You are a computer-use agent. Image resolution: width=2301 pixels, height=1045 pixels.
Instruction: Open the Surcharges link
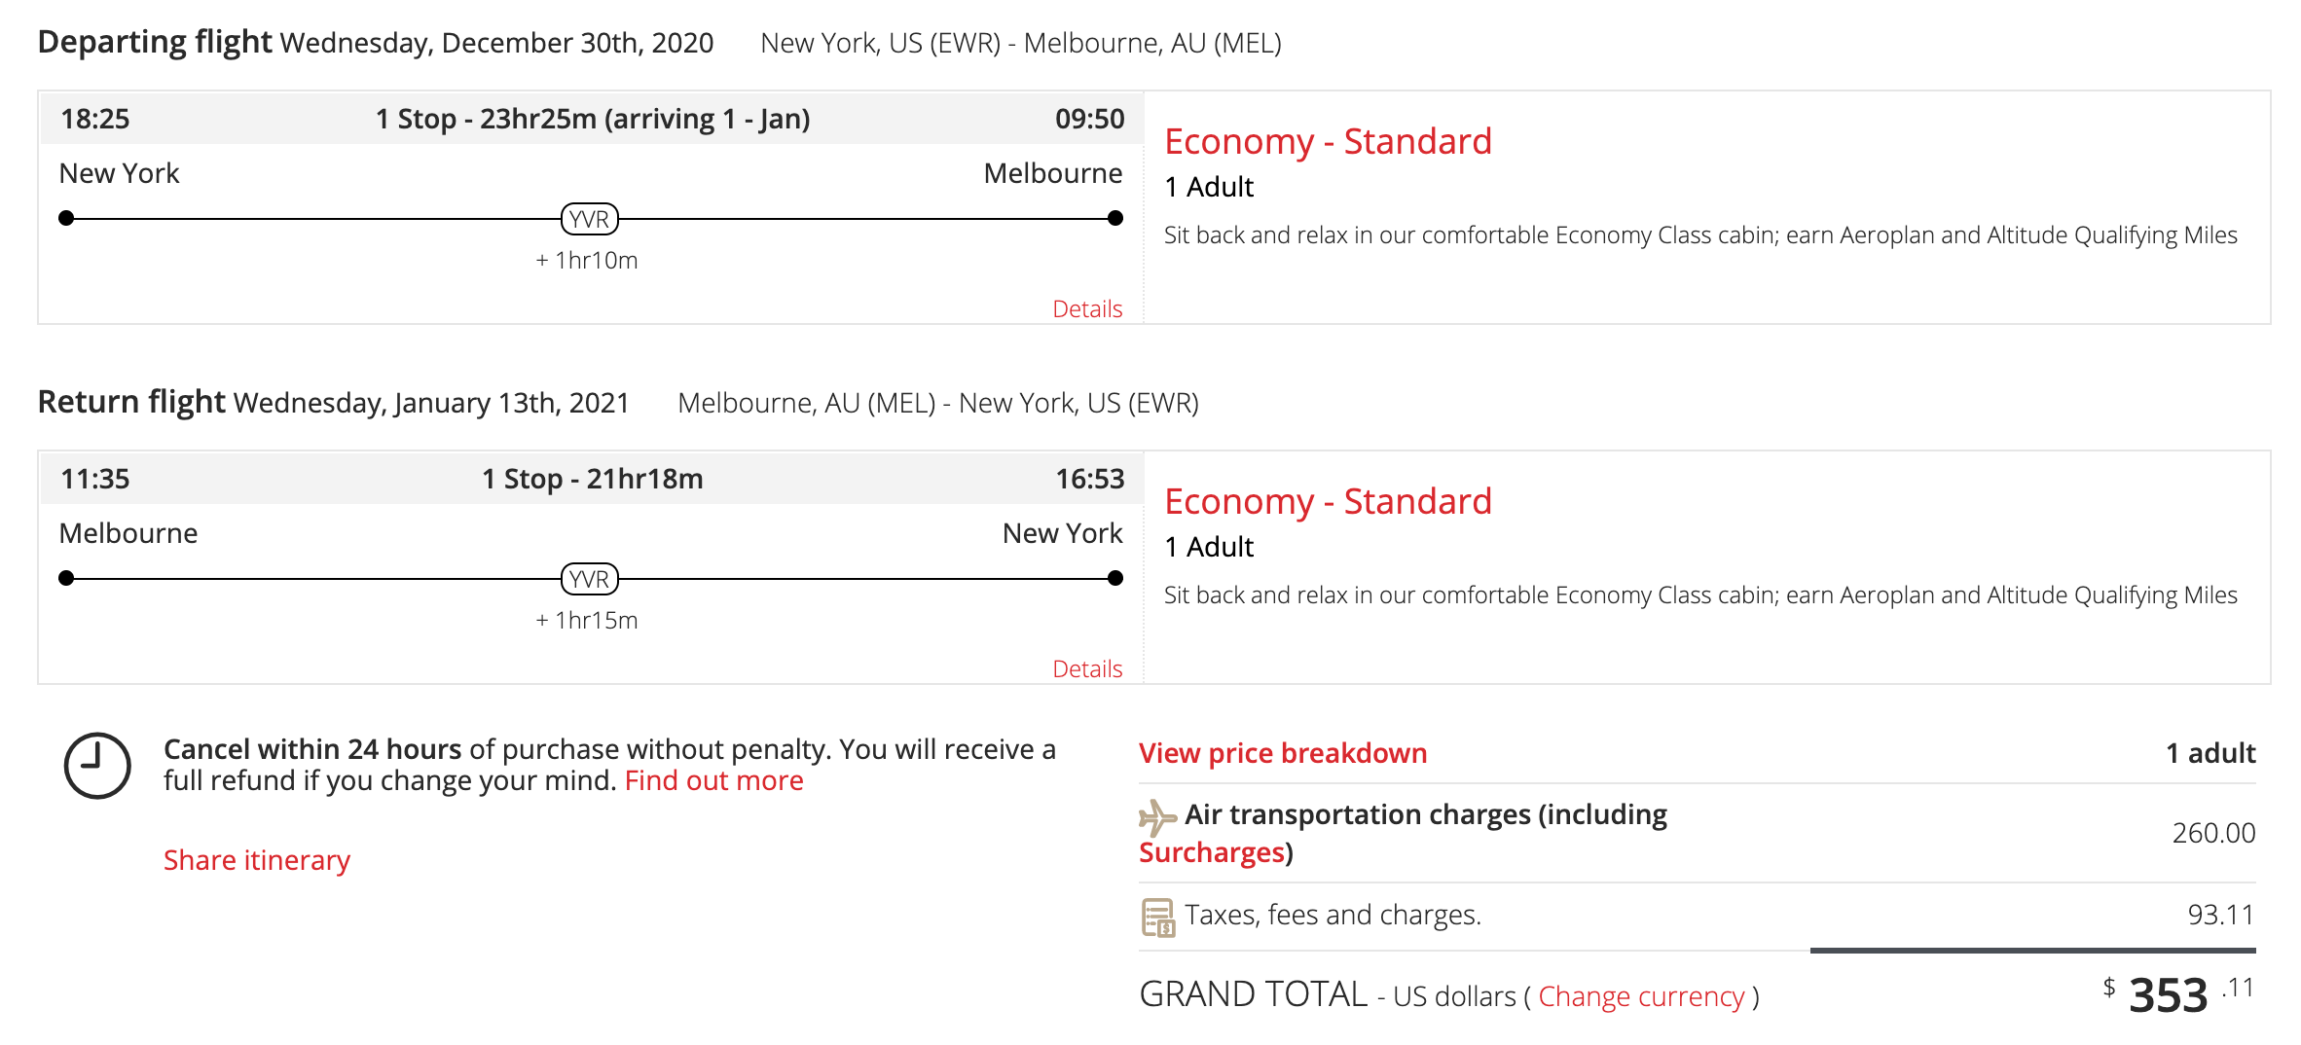pyautogui.click(x=1213, y=852)
